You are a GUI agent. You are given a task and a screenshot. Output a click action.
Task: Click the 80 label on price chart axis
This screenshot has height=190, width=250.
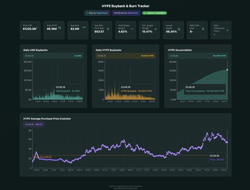[30, 130]
